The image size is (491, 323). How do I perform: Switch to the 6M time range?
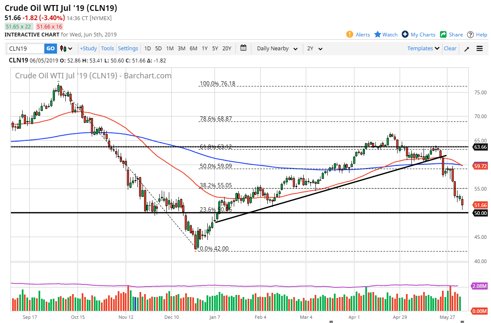[193, 49]
